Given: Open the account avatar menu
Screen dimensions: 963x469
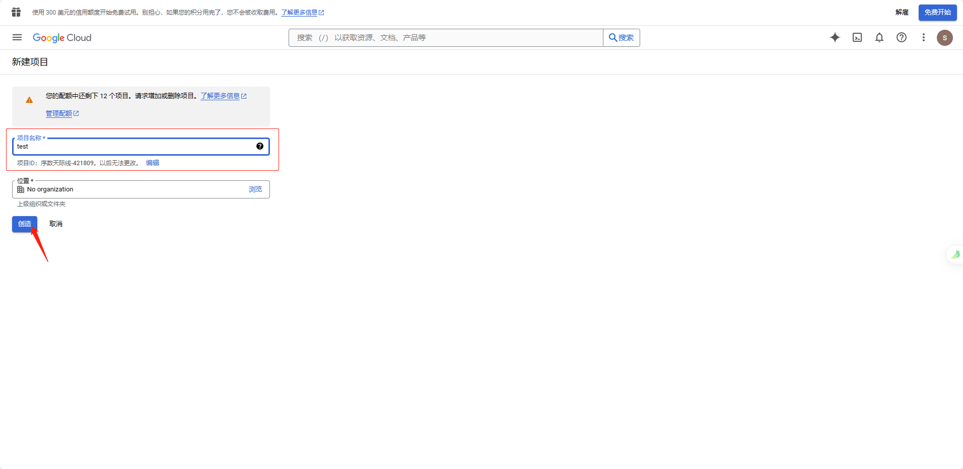Looking at the screenshot, I should tap(945, 38).
